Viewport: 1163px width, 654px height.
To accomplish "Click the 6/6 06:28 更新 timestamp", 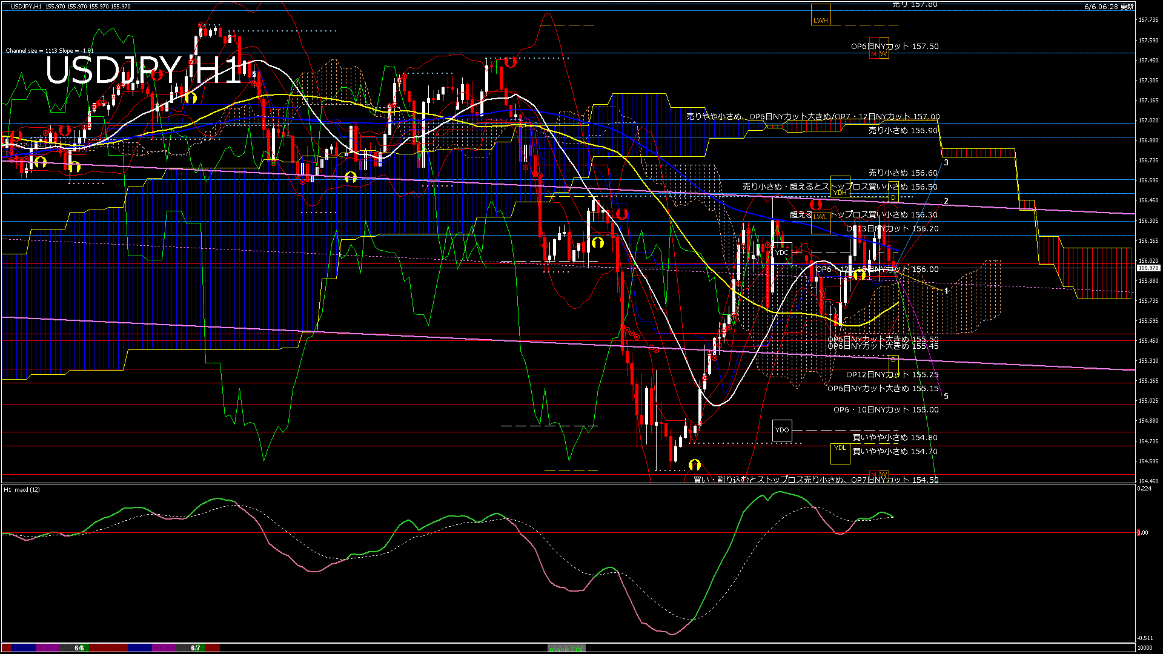I will (x=1108, y=7).
